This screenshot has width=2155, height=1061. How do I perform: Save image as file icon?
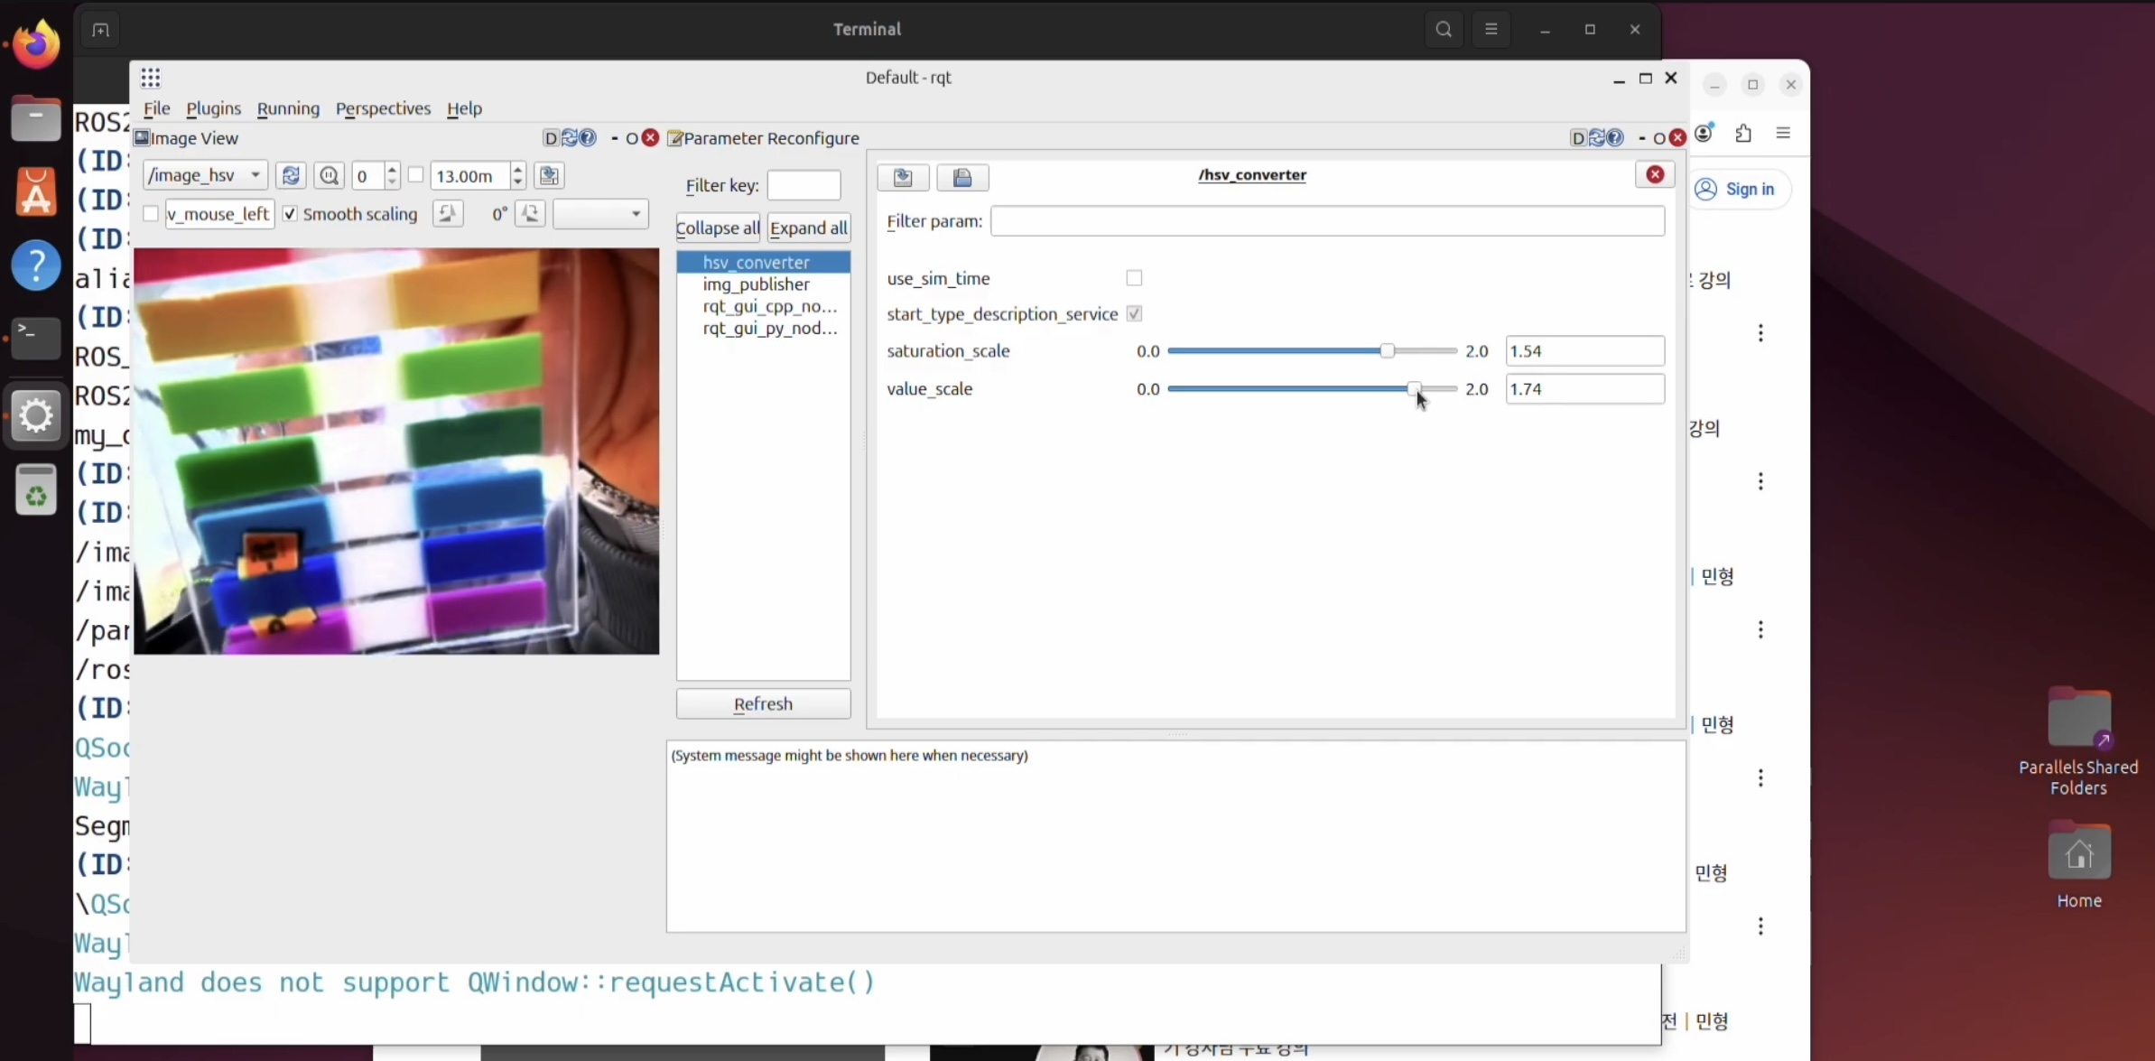pos(549,175)
